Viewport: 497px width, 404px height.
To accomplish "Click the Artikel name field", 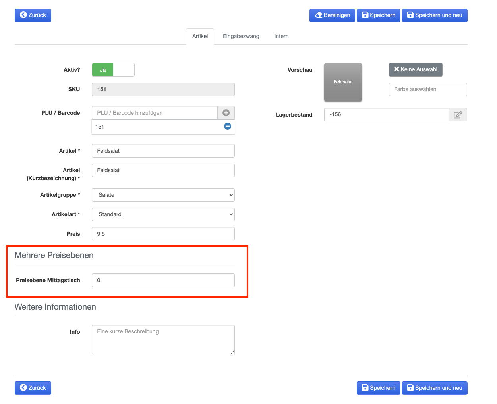I will (x=163, y=151).
